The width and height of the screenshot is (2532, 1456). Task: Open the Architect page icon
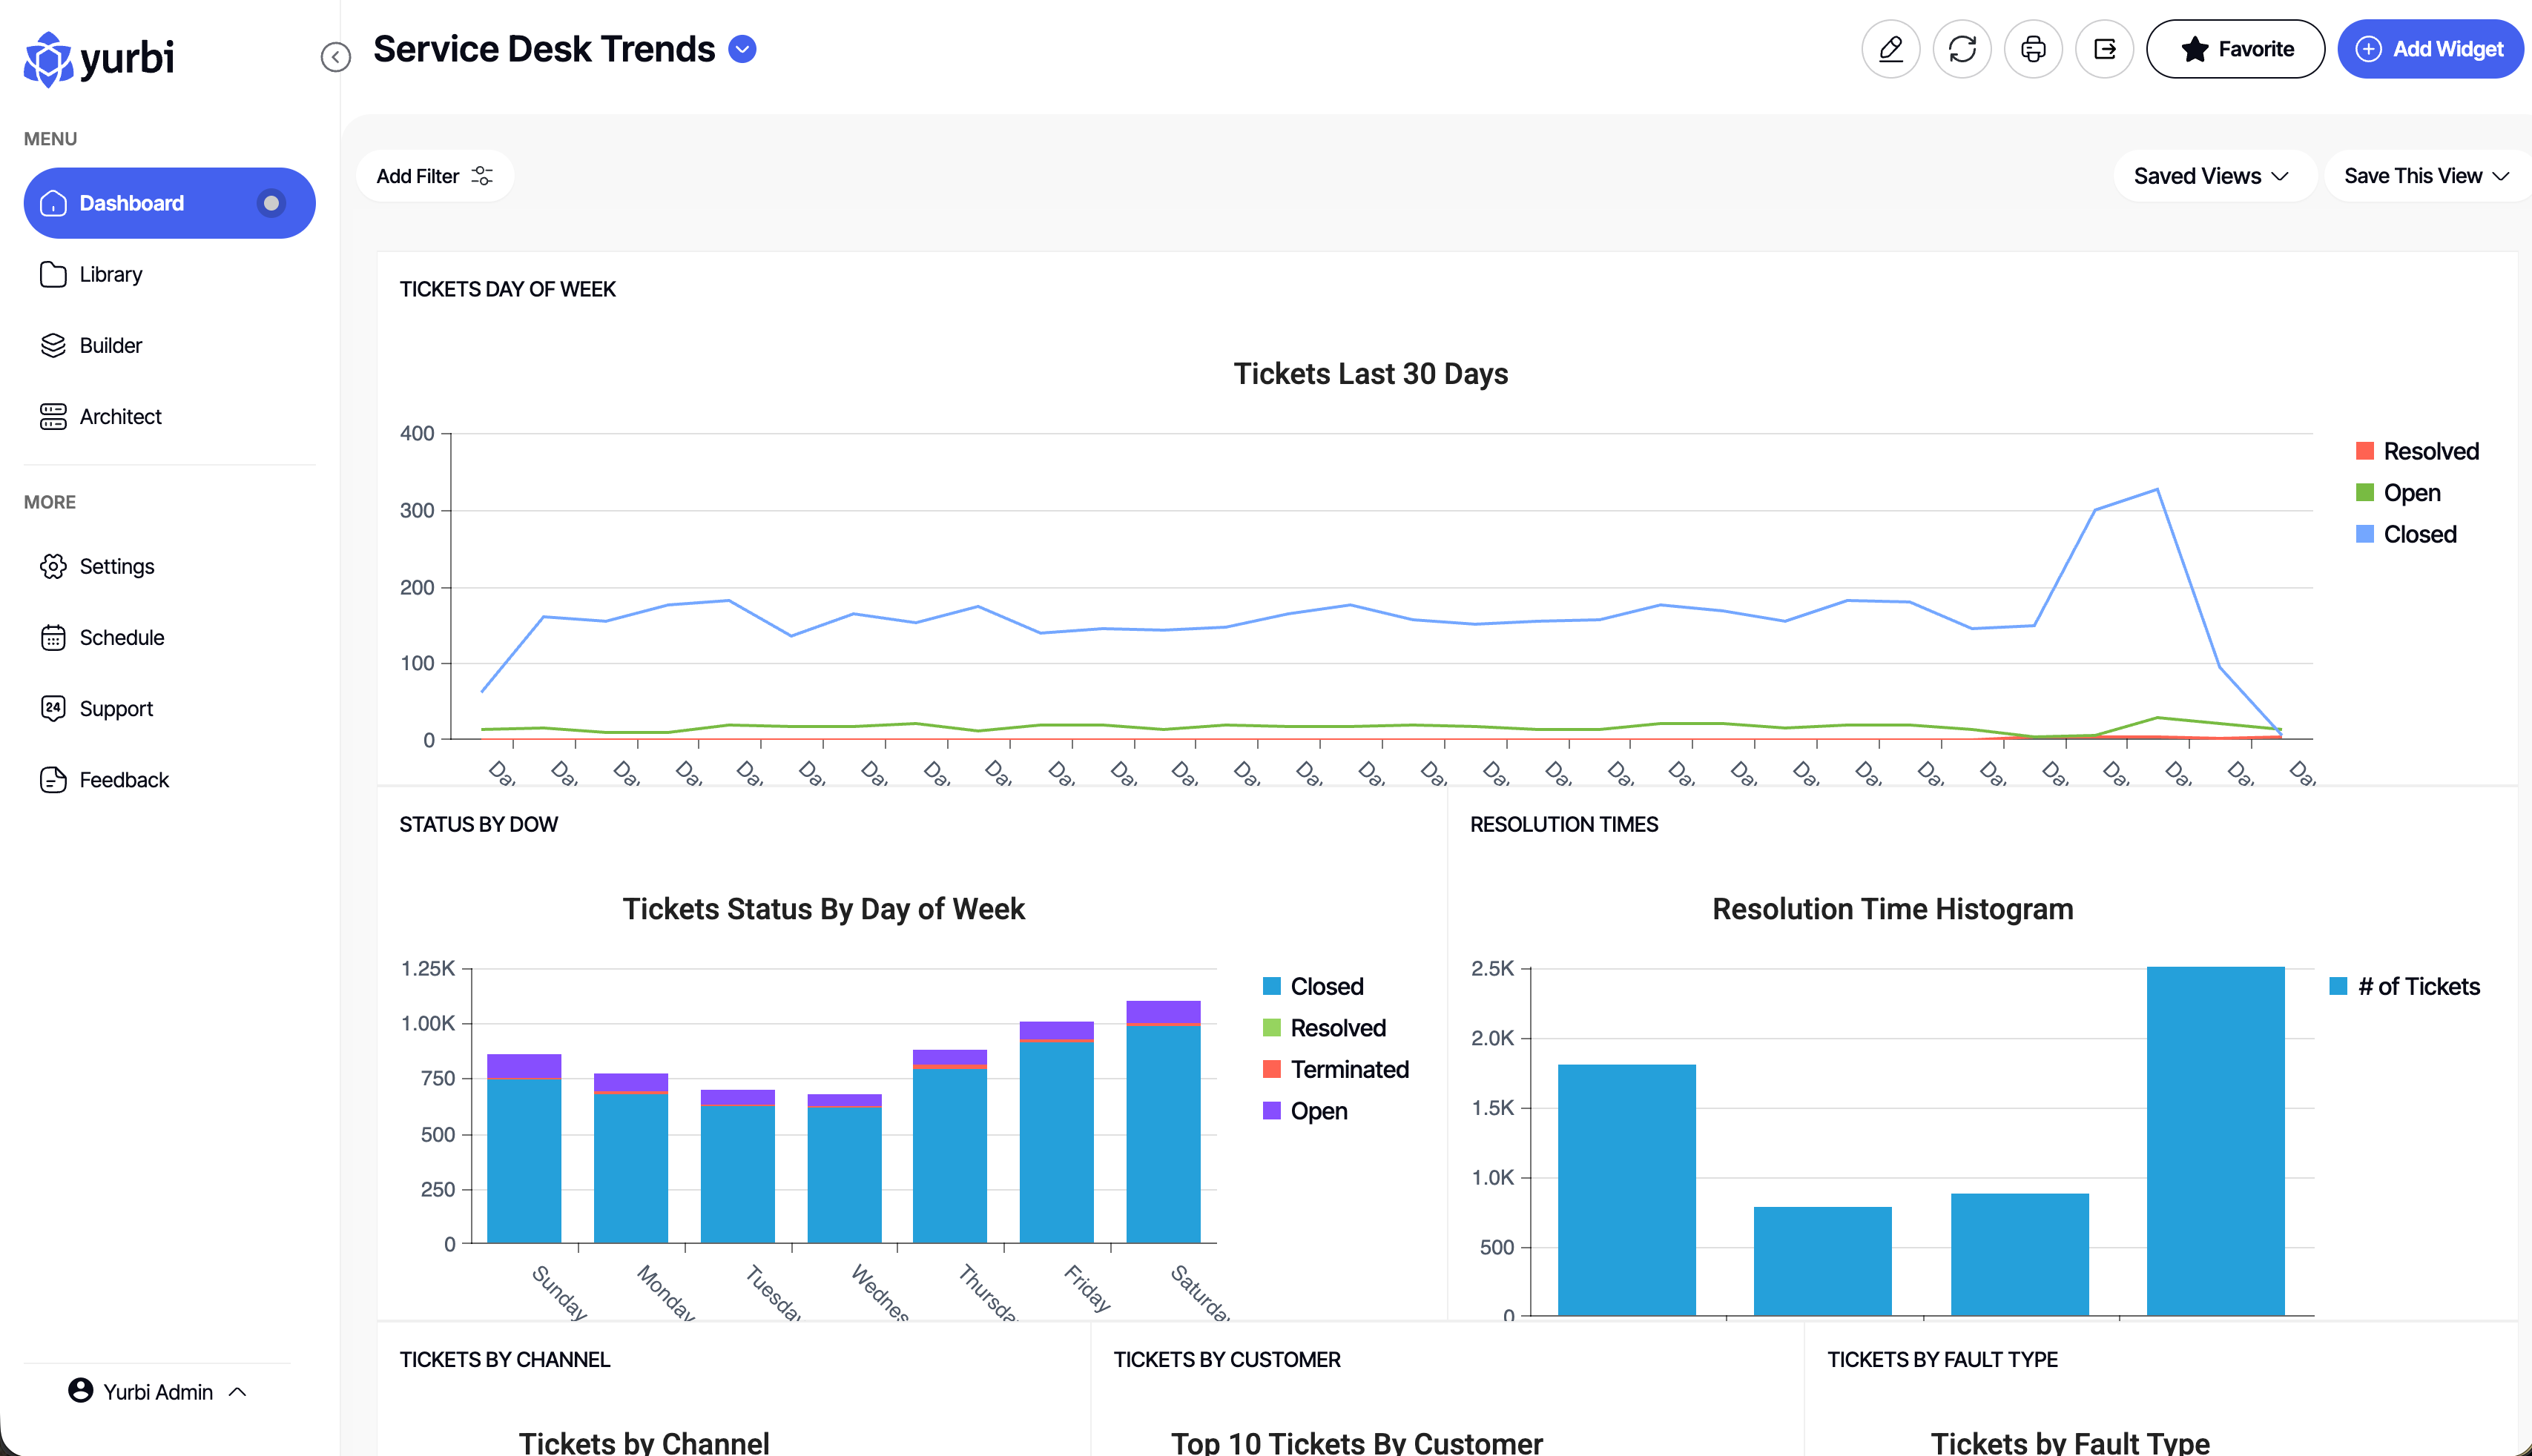[x=53, y=416]
